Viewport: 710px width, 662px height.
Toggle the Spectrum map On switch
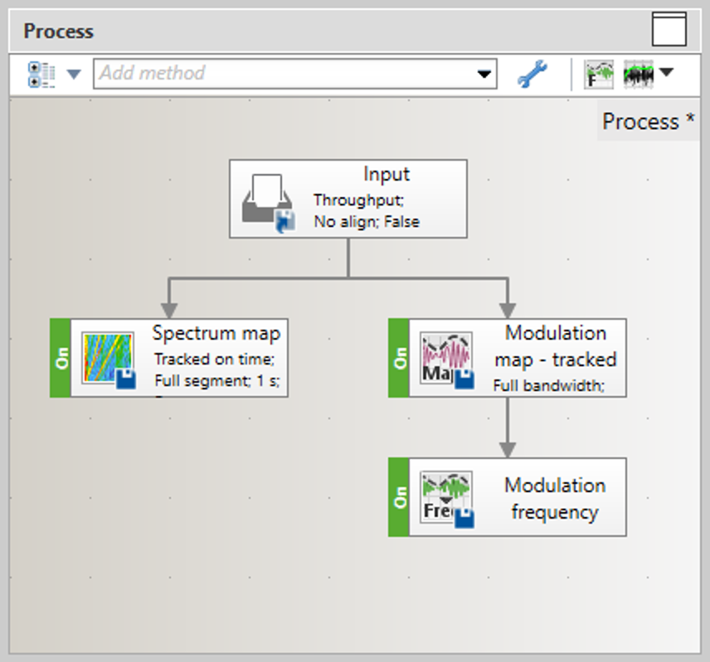(x=61, y=358)
